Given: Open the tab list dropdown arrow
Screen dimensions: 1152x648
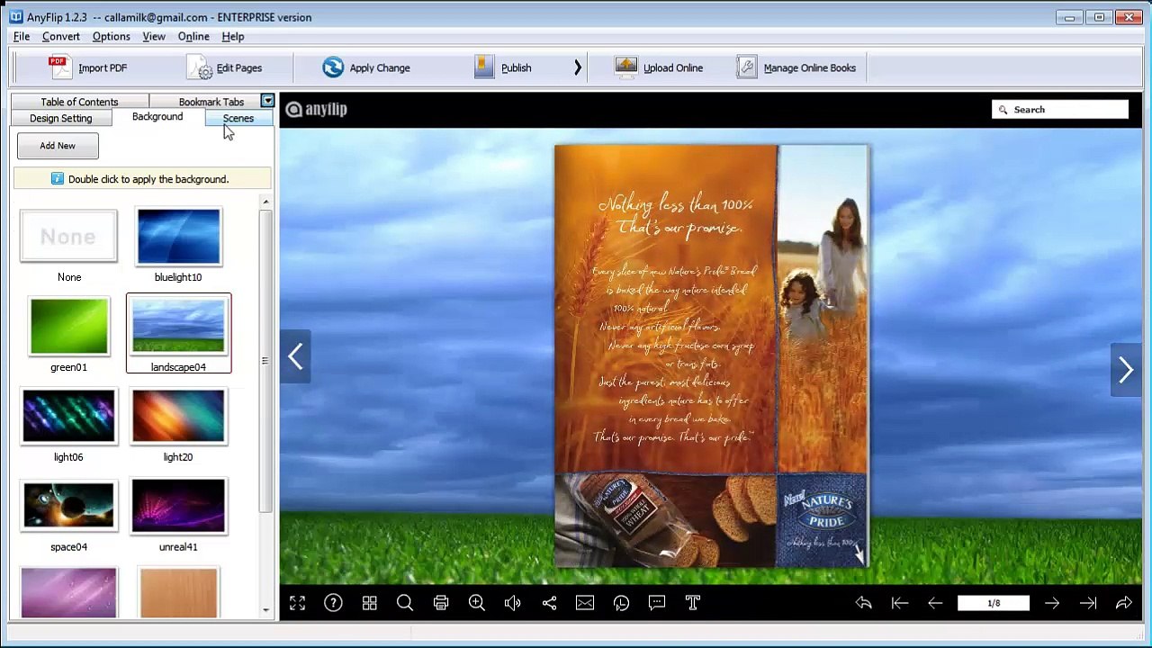Looking at the screenshot, I should 267,101.
